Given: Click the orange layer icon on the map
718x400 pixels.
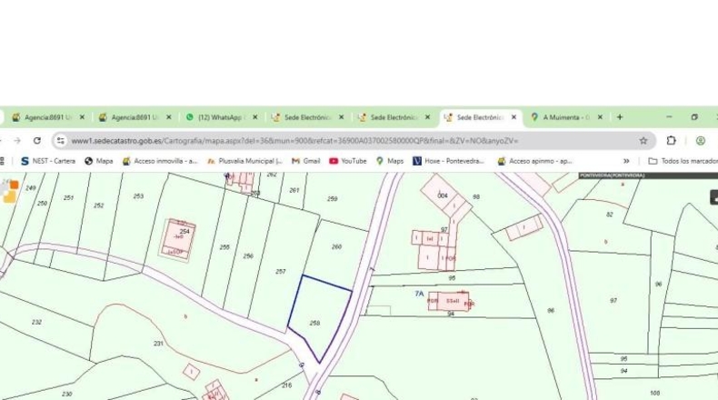Looking at the screenshot, I should point(15,185).
